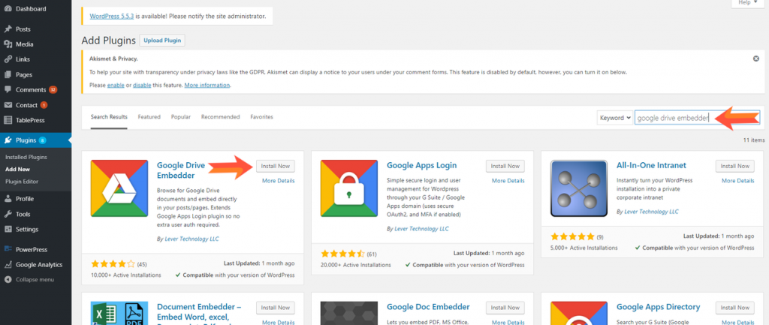769x325 pixels.
Task: Install the Google Doc Embedder plugin
Action: [505, 307]
